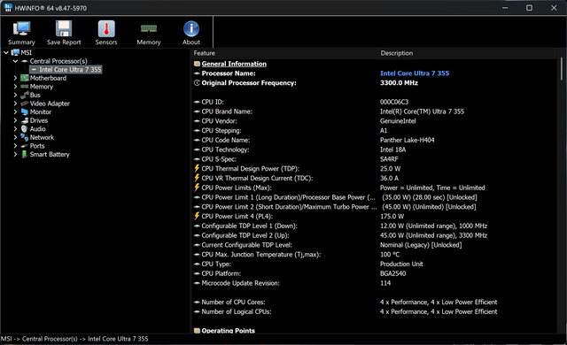Select Configurable TDP Level 1 (Down) row
Screen dimensions: 567x345
tap(374, 226)
